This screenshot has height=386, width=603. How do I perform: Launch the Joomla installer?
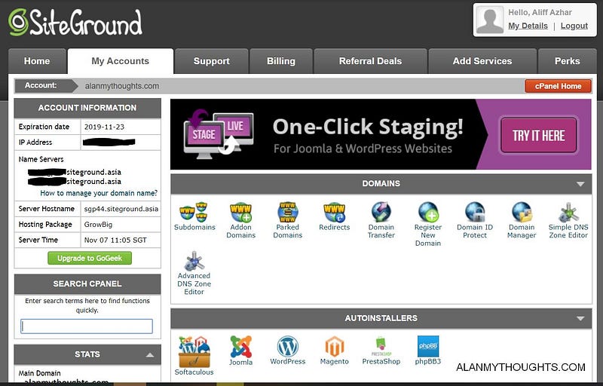tap(240, 351)
